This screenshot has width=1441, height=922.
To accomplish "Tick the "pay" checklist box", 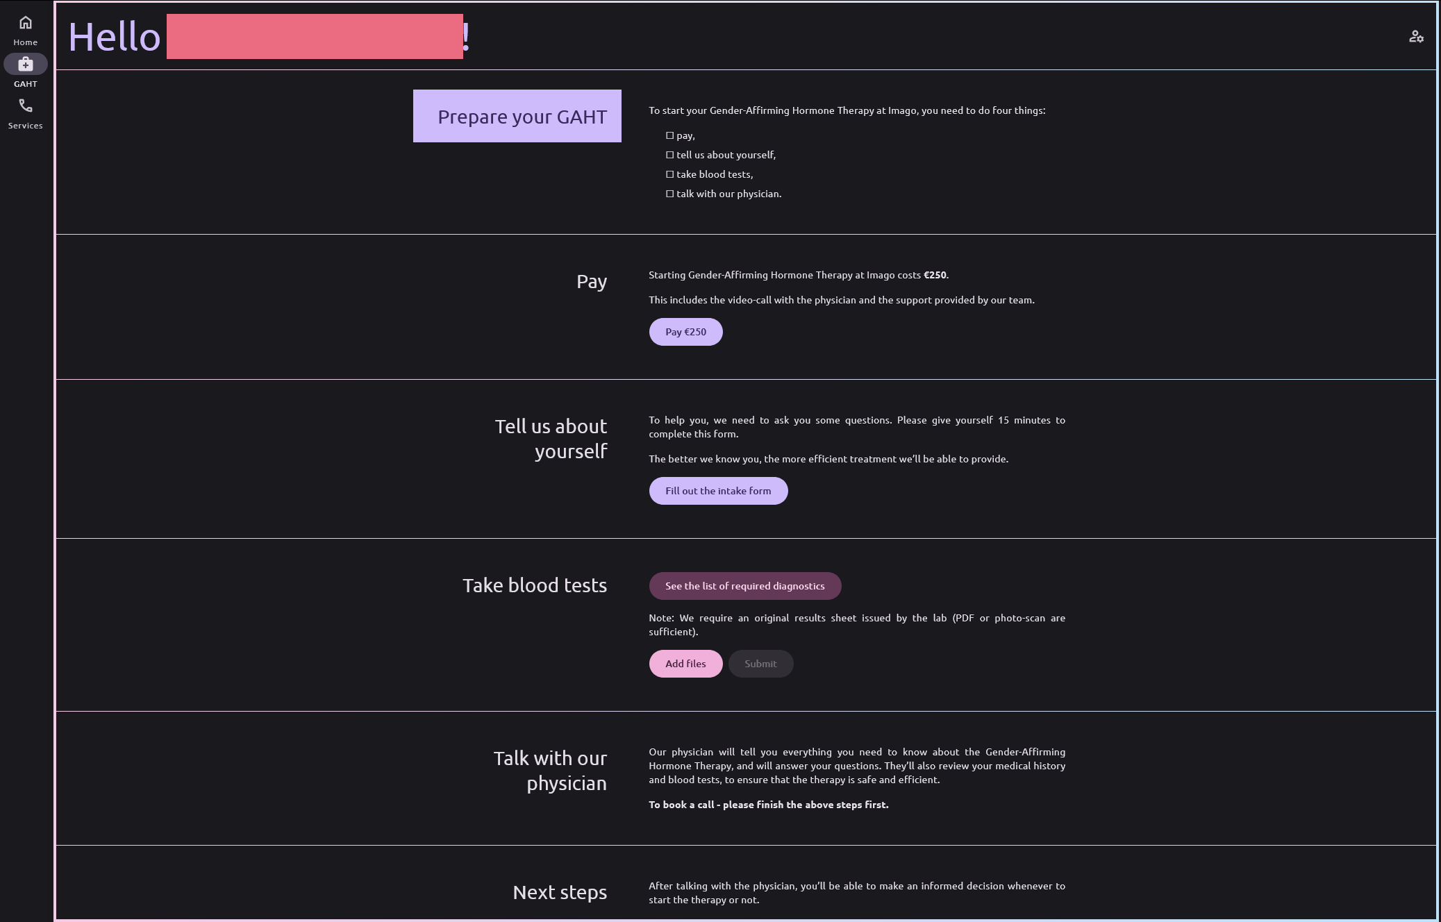I will (x=670, y=135).
